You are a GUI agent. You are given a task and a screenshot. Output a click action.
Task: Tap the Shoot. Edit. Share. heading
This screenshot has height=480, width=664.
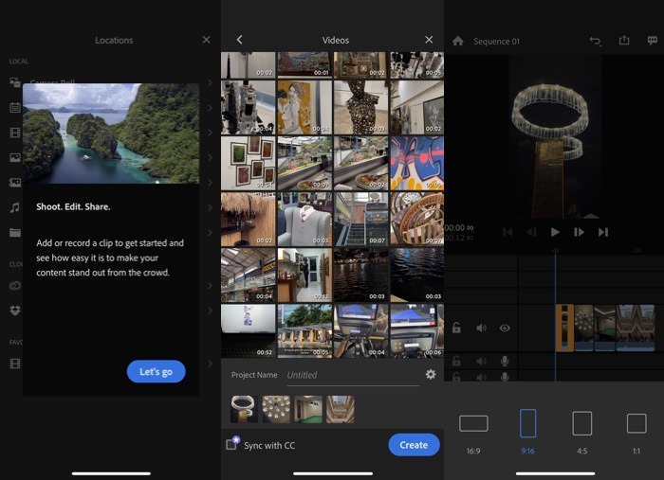tap(73, 206)
